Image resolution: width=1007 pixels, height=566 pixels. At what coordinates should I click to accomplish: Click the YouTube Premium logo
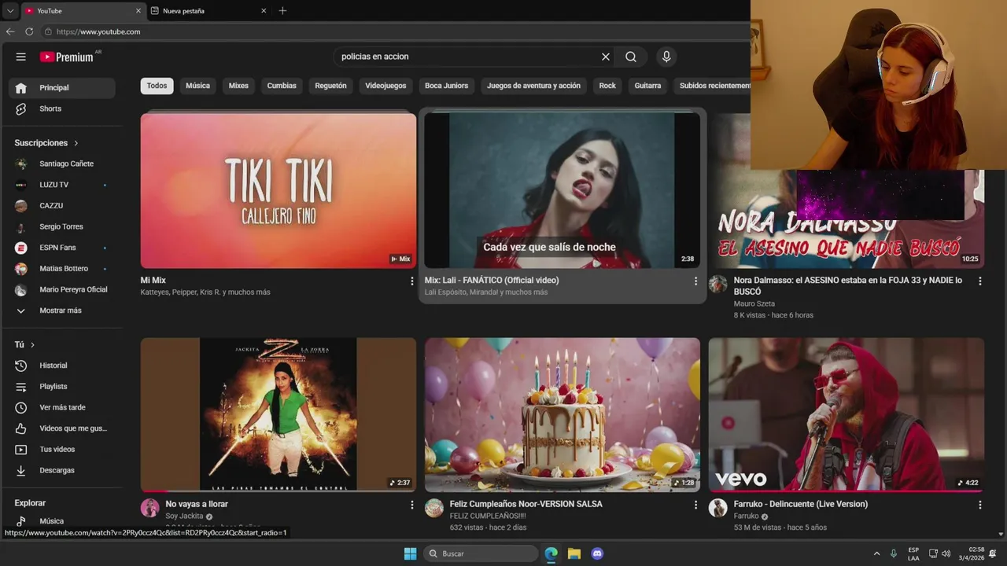[68, 57]
